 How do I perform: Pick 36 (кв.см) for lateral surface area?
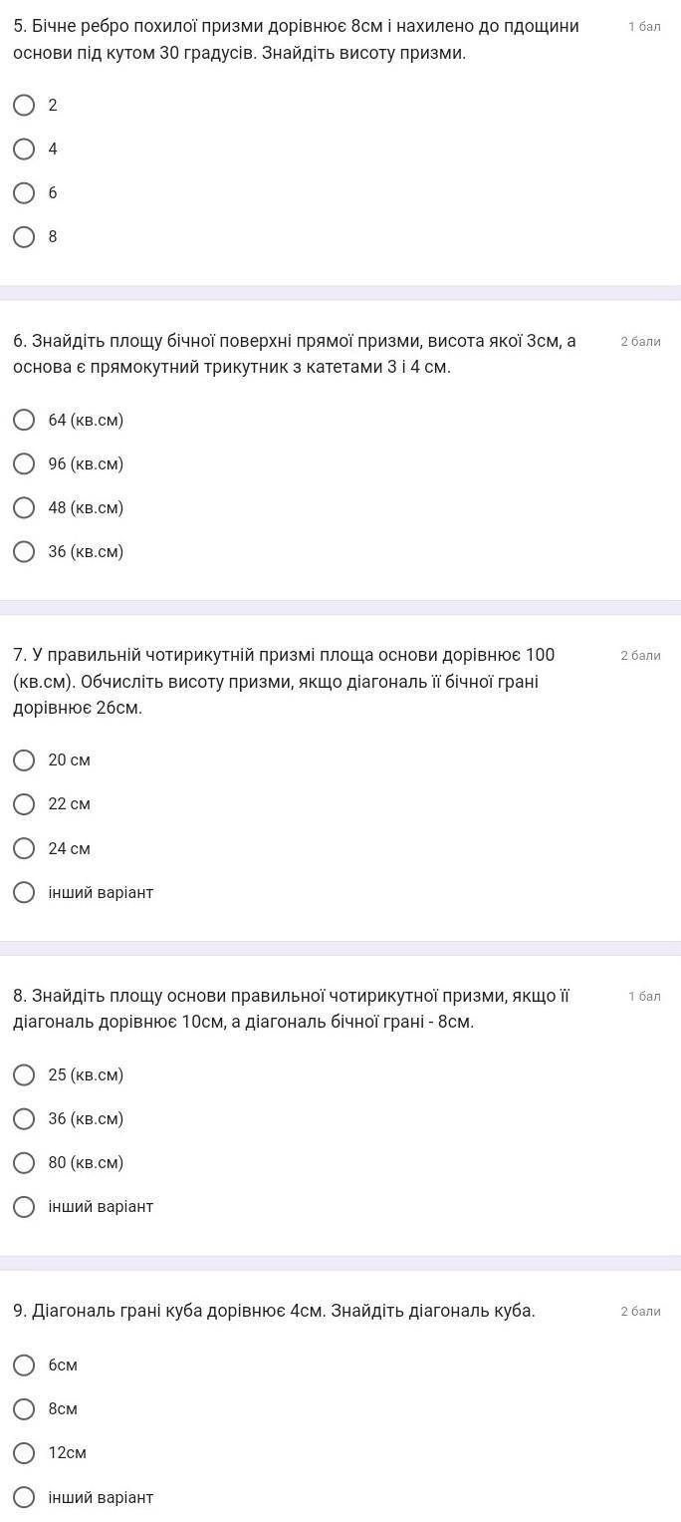(24, 551)
